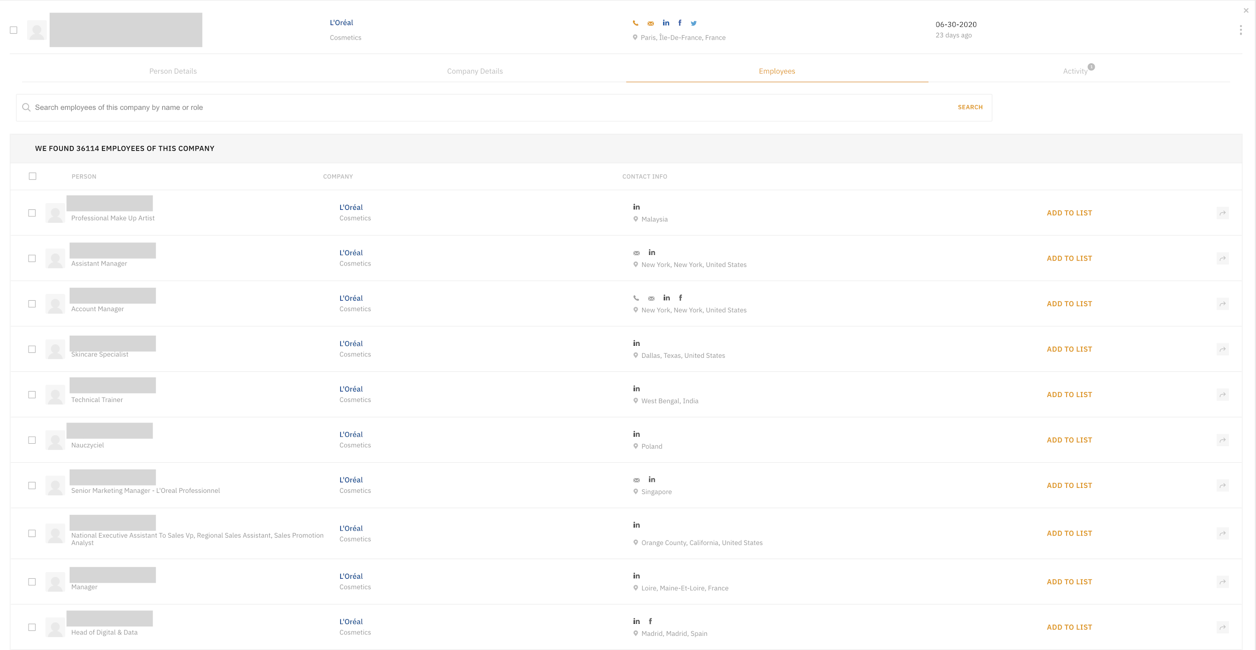Click phone icon for Account Manager row

[x=637, y=298]
